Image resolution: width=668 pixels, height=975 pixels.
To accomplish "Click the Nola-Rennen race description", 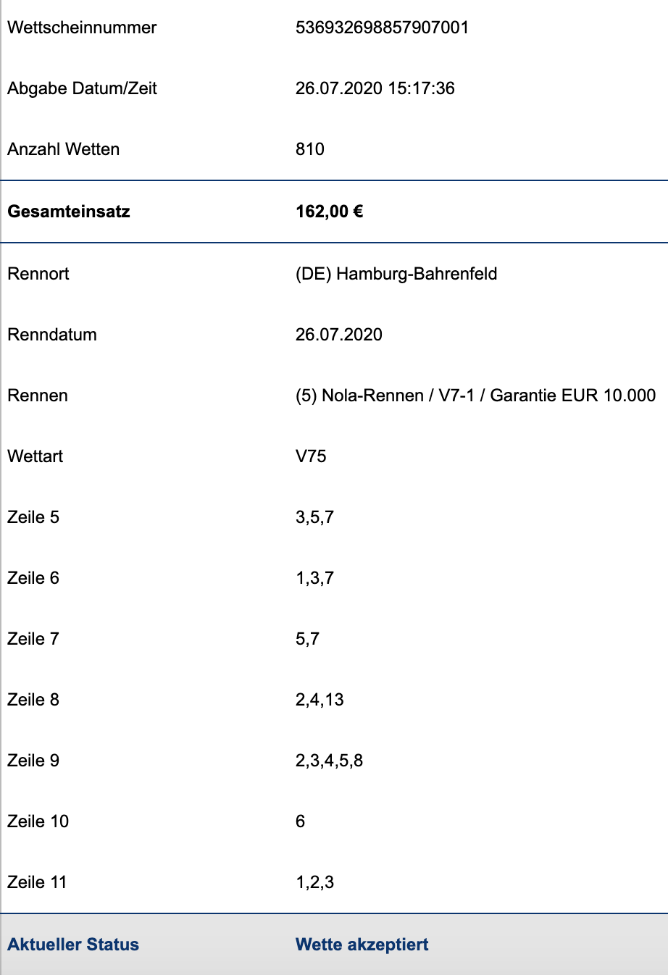I will coord(475,396).
